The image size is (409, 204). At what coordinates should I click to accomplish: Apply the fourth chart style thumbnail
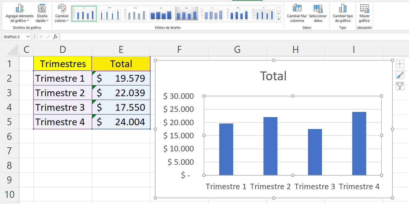tap(161, 13)
